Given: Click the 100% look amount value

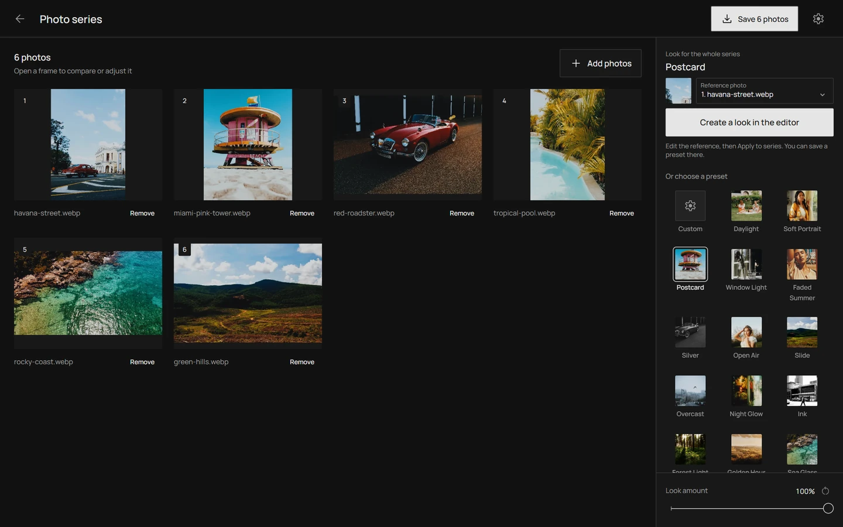Looking at the screenshot, I should (x=805, y=491).
